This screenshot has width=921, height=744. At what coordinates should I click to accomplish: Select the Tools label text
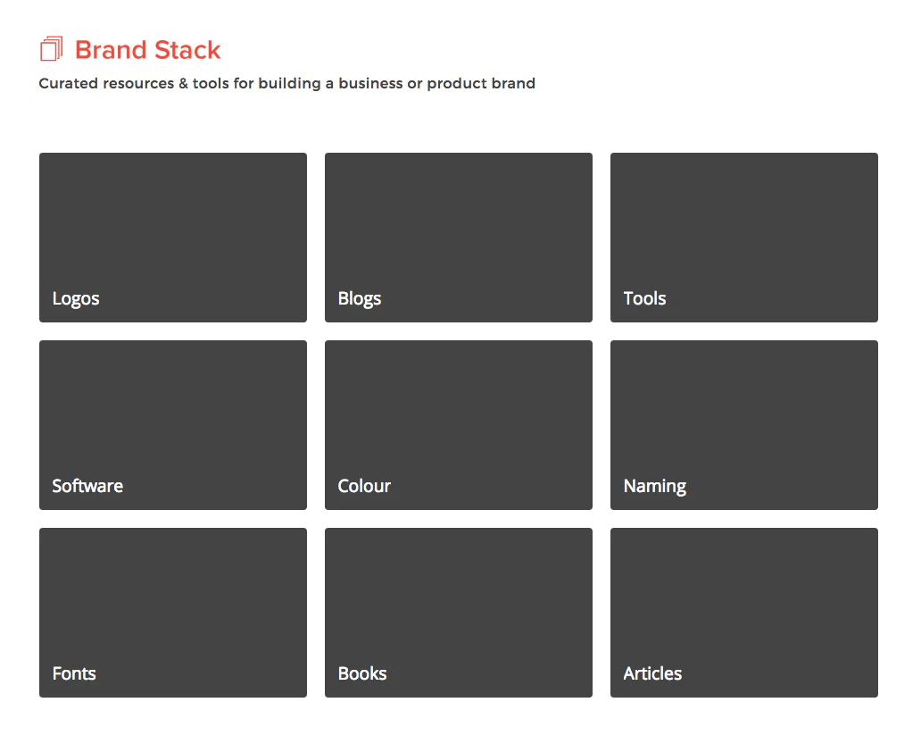[644, 298]
